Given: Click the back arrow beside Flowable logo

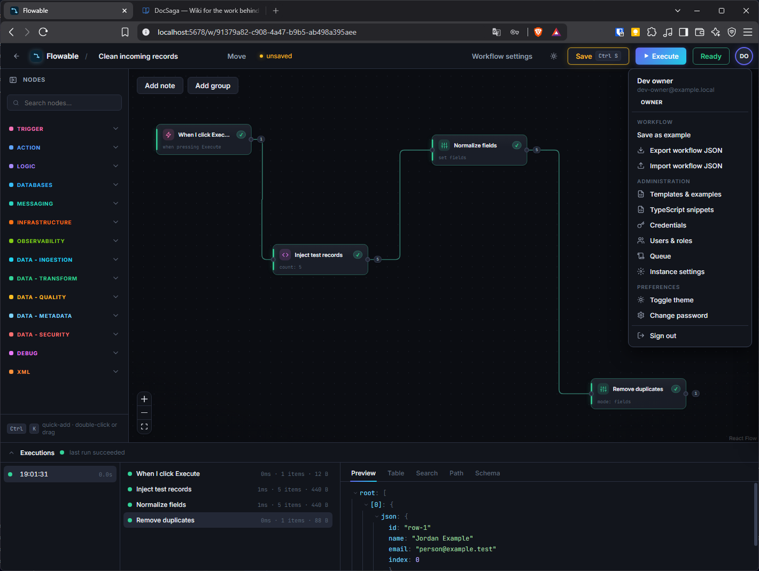Looking at the screenshot, I should [17, 56].
